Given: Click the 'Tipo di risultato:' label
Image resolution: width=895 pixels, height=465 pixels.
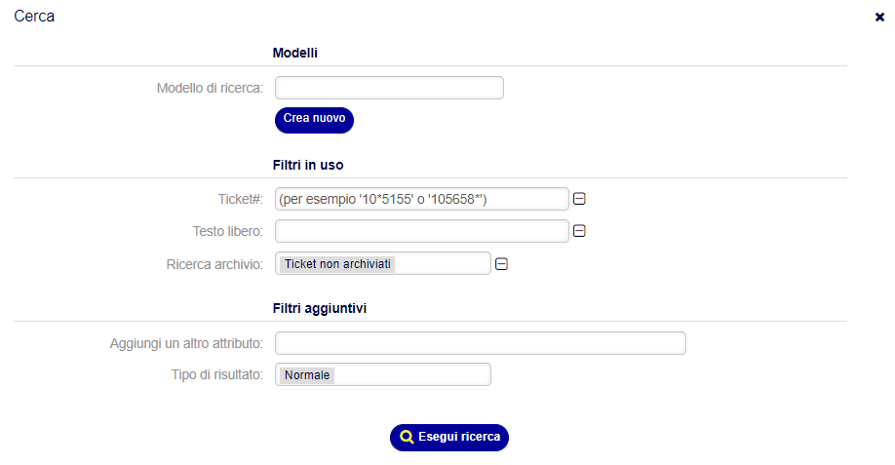Looking at the screenshot, I should pos(216,375).
